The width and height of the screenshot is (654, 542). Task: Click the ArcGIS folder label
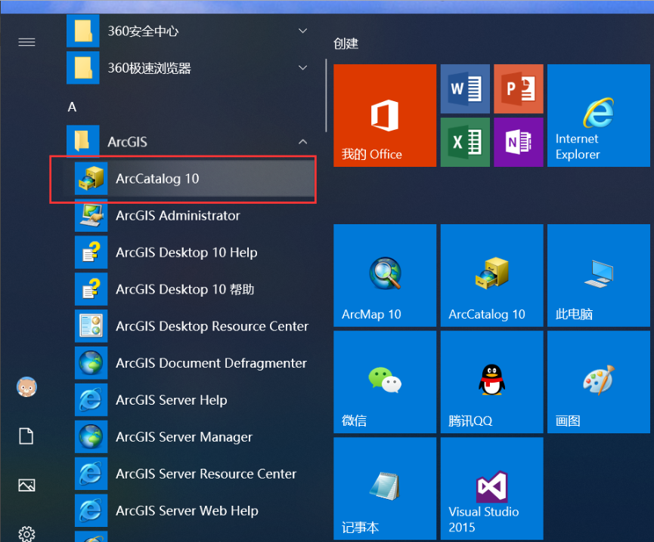pyautogui.click(x=127, y=142)
